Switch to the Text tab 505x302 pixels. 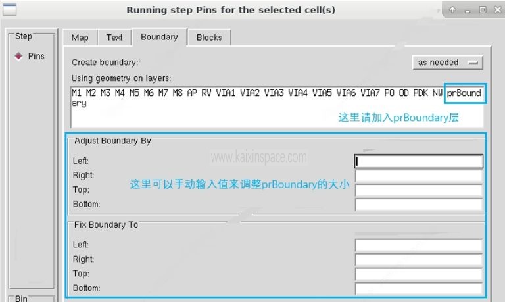[114, 38]
